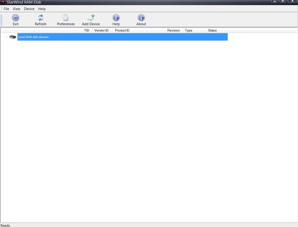Open the View menu
This screenshot has height=227, width=298.
pos(17,9)
